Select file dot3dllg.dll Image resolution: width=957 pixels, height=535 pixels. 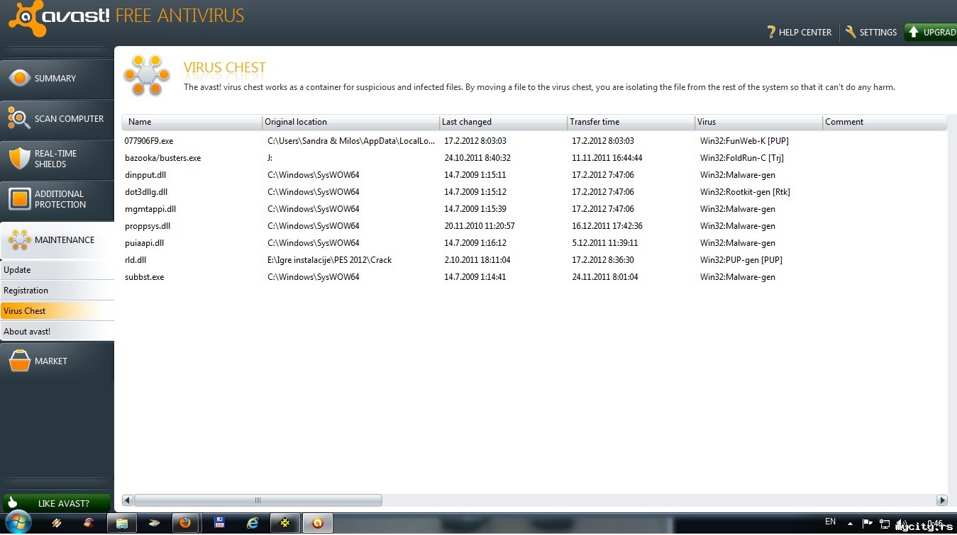click(x=146, y=192)
